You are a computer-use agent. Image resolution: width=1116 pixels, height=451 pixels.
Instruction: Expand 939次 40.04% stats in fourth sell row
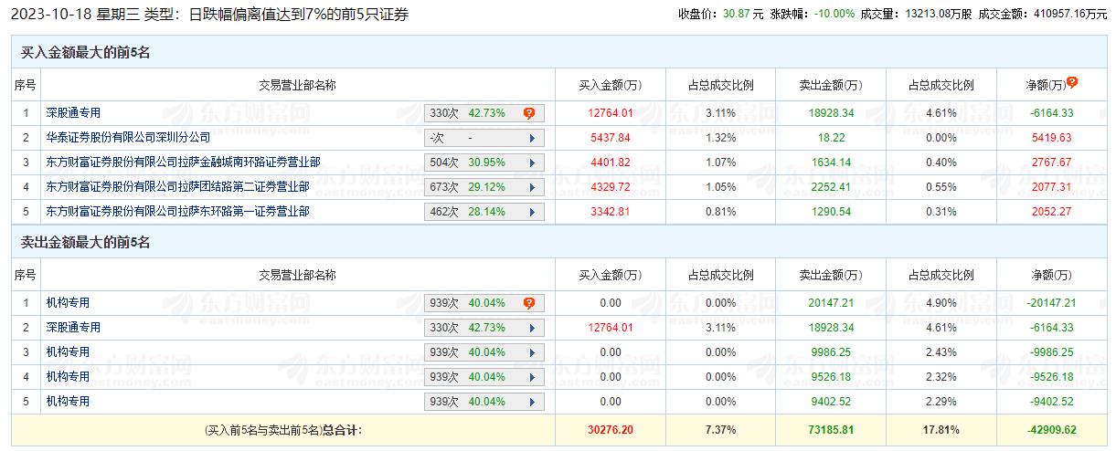point(485,377)
